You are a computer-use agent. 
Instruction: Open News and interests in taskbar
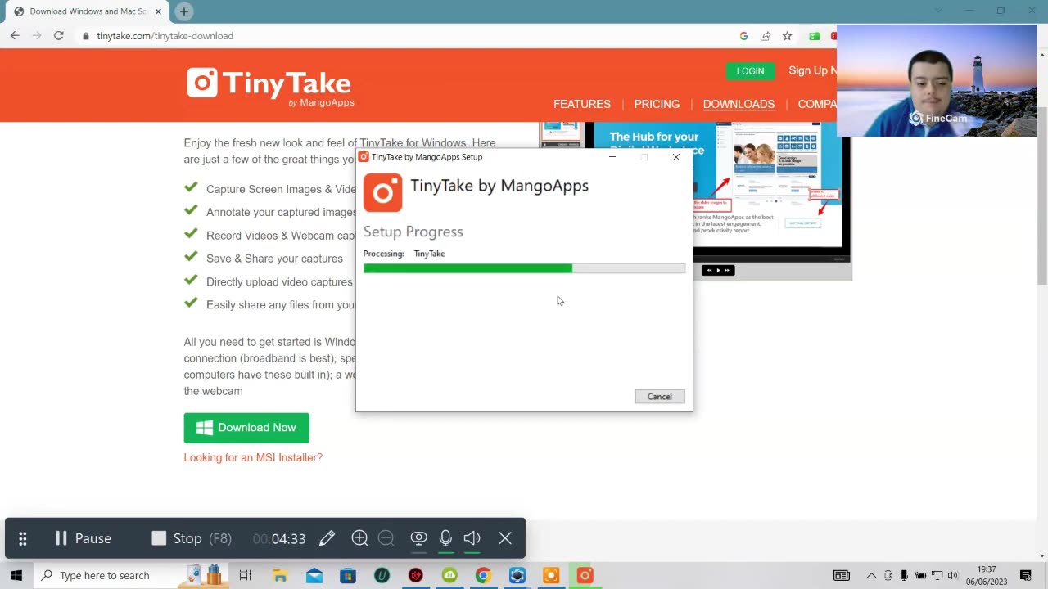pyautogui.click(x=841, y=575)
